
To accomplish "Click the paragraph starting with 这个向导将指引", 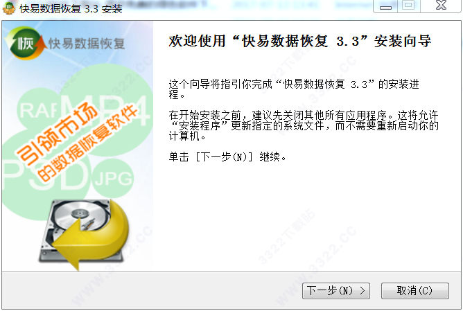I will coord(294,89).
